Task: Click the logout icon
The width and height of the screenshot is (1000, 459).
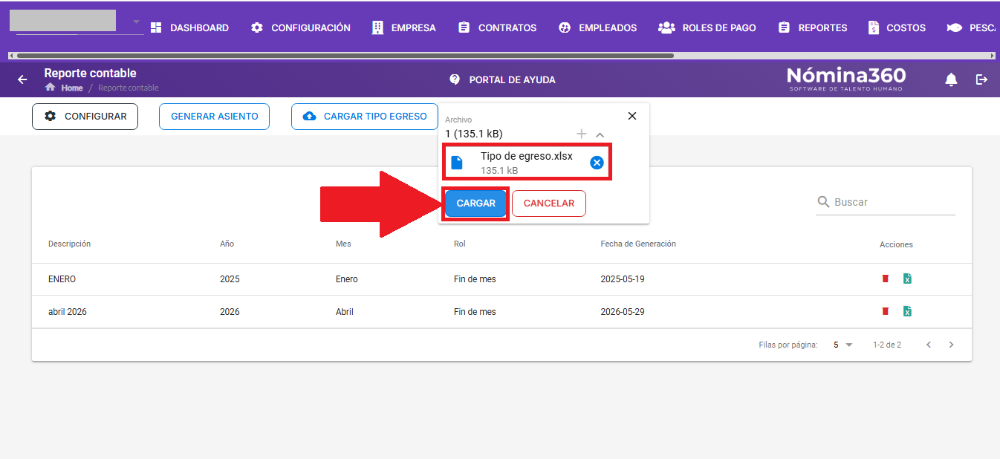Action: click(981, 79)
